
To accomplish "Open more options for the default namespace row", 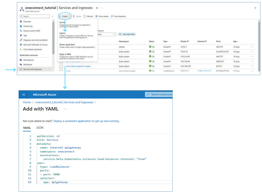I will [252, 47].
